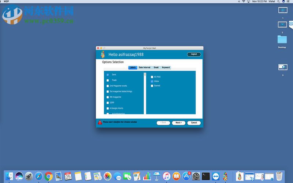Select desktop screenshot thumbnail labeled 2

[x=282, y=25]
